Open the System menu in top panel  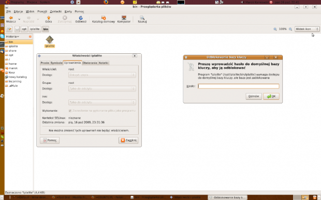click(45, 2)
